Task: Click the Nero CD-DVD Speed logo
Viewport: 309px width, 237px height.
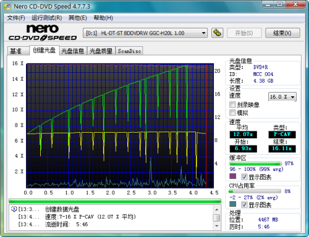Action: click(x=43, y=33)
